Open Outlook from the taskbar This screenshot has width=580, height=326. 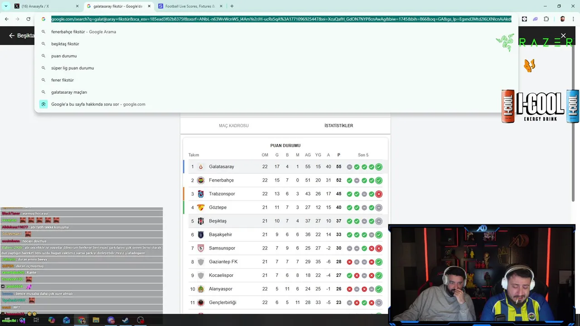click(67, 320)
